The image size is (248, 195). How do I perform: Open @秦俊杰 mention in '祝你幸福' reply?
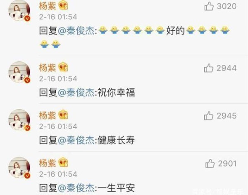tap(76, 92)
